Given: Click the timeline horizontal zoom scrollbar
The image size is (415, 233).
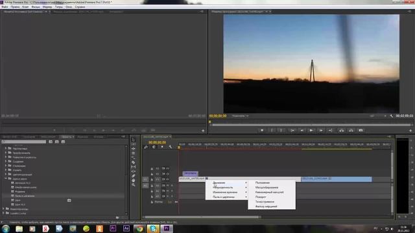Looking at the screenshot, I should pos(202,217).
